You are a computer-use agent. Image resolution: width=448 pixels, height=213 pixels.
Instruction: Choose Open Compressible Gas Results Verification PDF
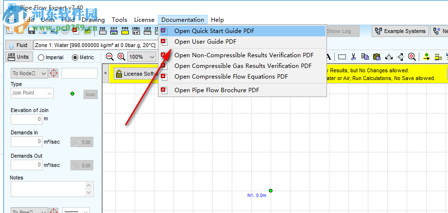[242, 66]
